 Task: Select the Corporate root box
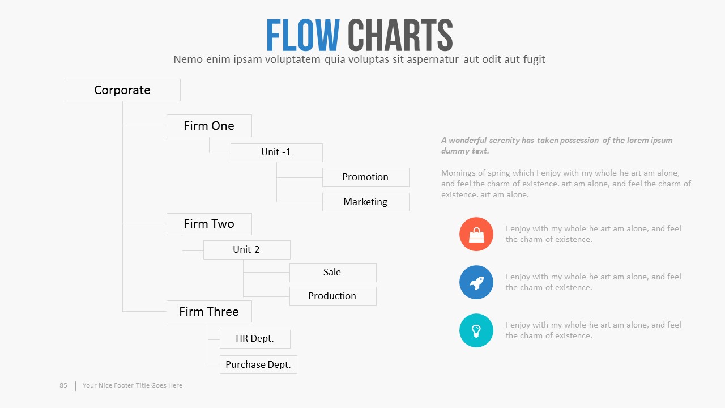(122, 90)
